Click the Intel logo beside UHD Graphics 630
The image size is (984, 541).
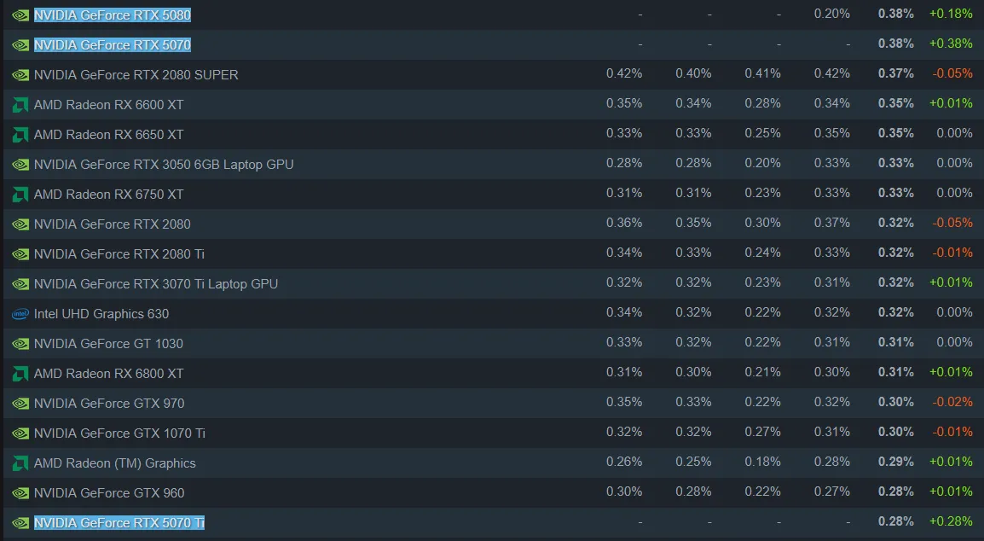[20, 314]
